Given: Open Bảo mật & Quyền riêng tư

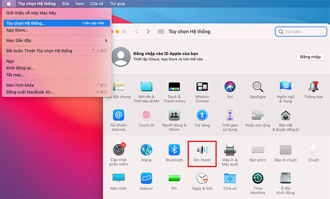Looking at the screenshot, I should click(x=286, y=120).
